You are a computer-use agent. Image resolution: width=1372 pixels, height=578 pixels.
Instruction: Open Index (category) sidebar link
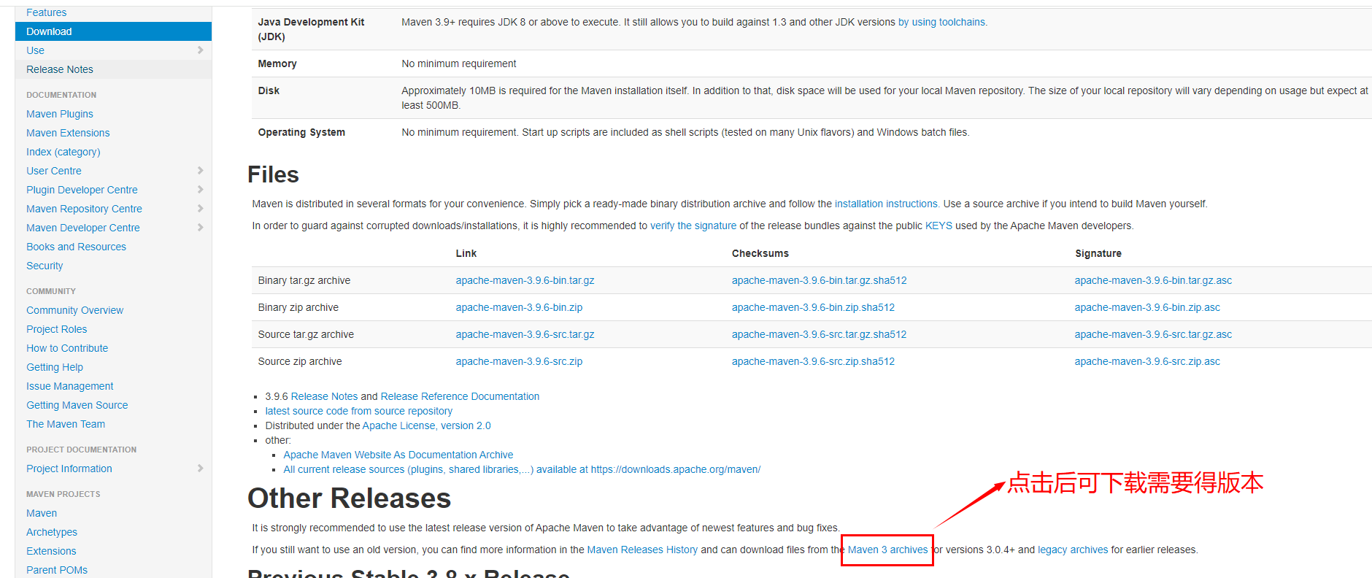pos(63,152)
